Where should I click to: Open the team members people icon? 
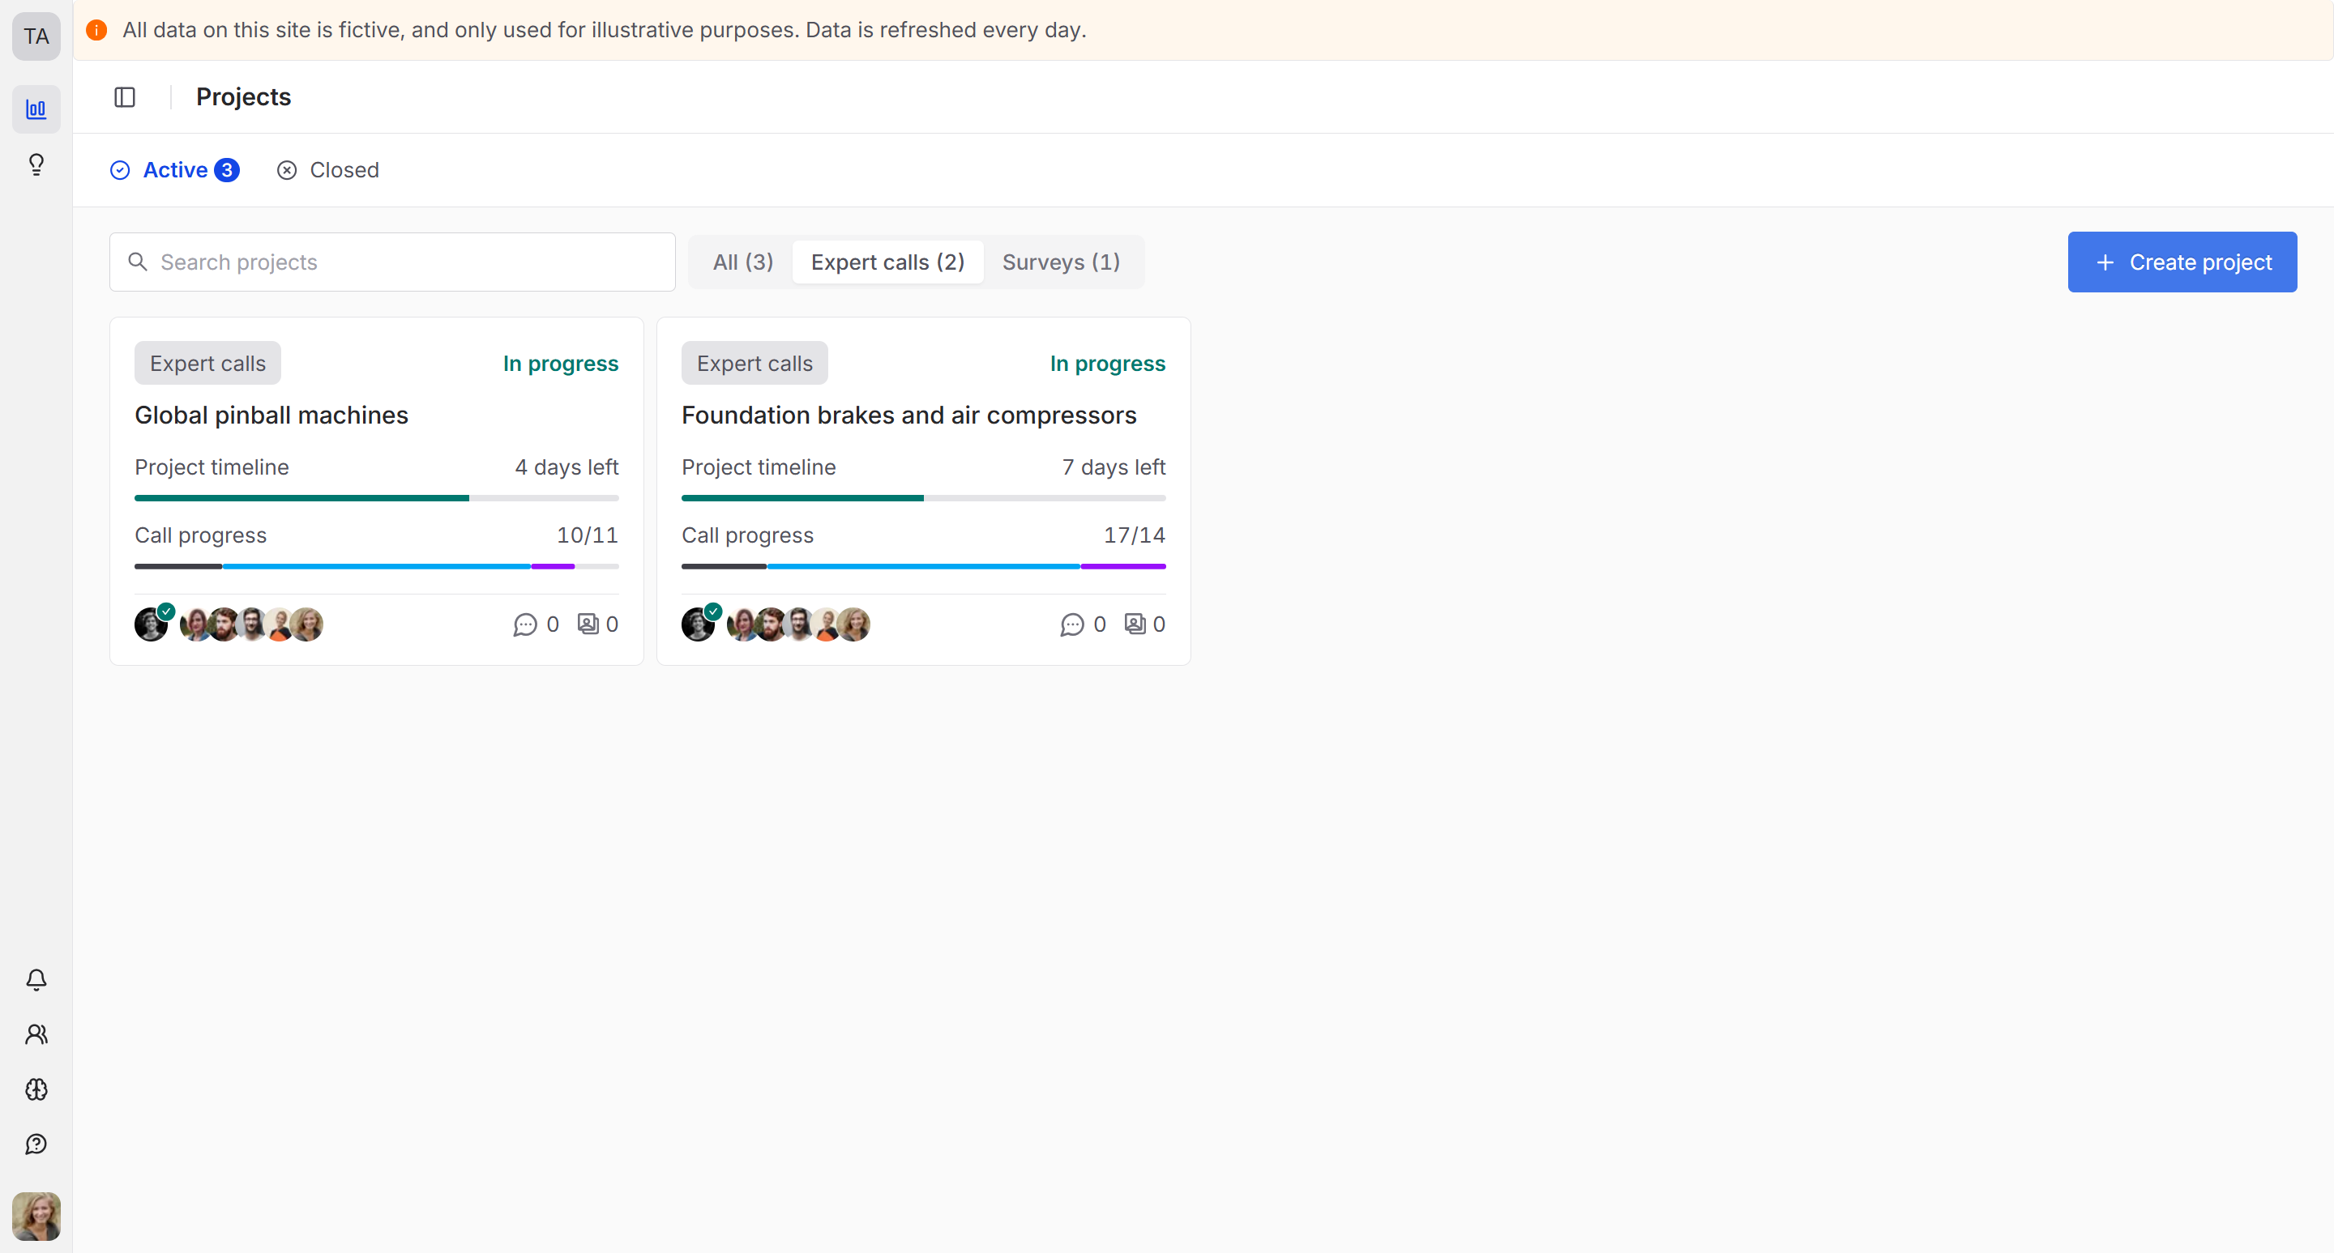tap(36, 1034)
